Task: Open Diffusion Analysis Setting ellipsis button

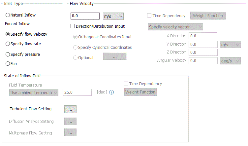Action: (70, 121)
